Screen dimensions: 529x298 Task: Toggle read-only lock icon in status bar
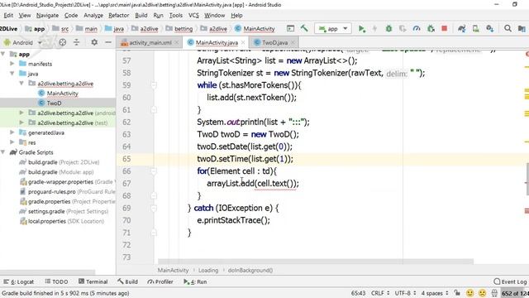[x=457, y=293]
